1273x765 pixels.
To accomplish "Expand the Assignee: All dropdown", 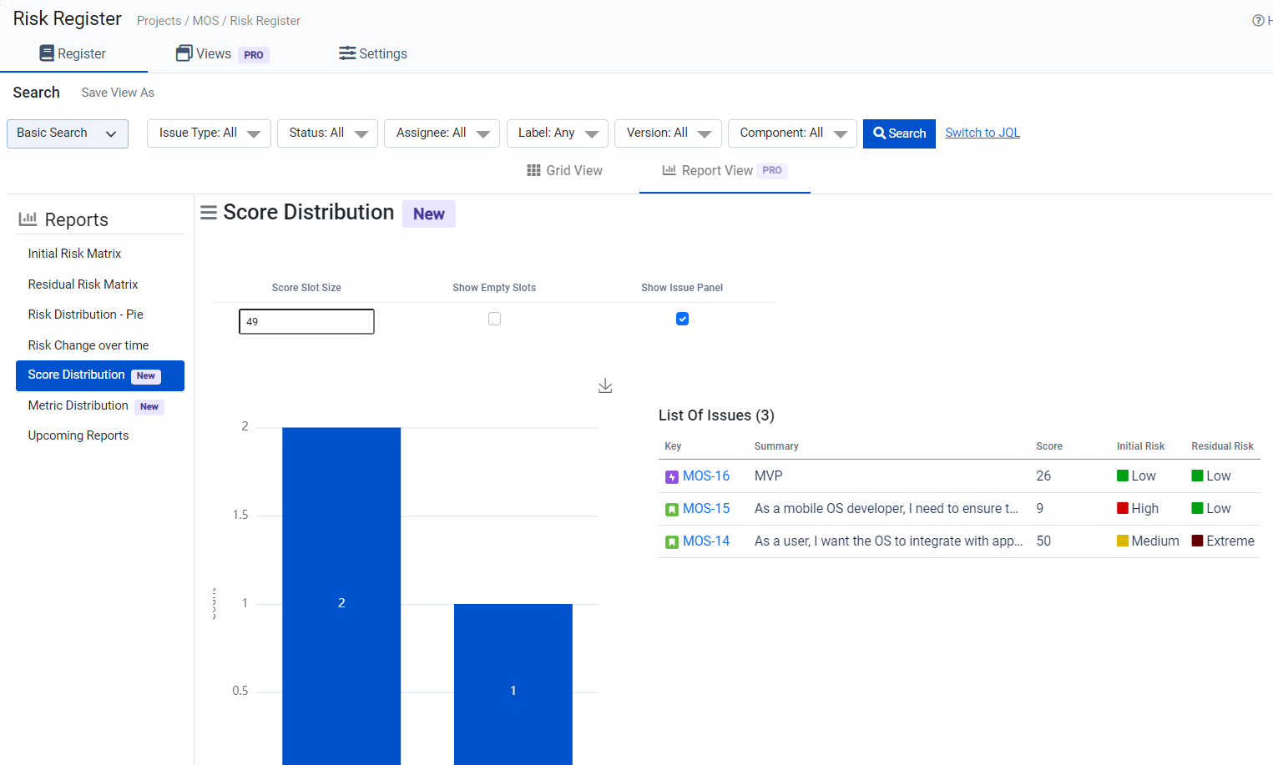I will click(x=442, y=133).
